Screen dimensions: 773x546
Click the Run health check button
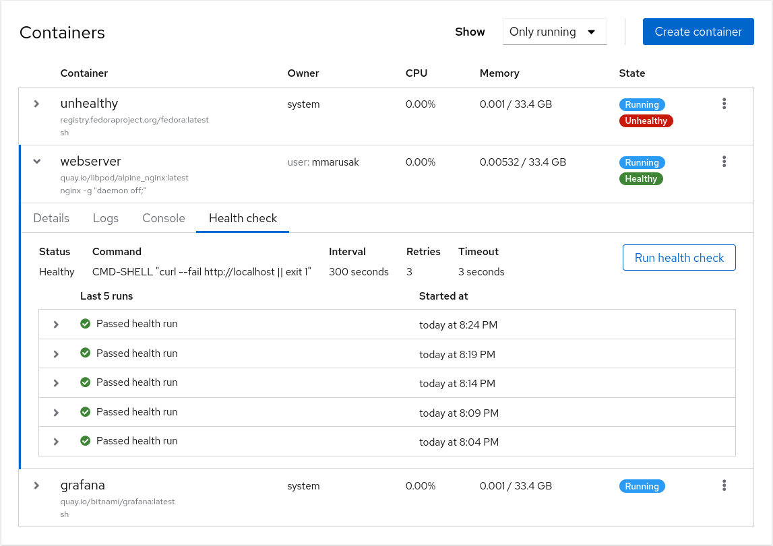tap(679, 258)
